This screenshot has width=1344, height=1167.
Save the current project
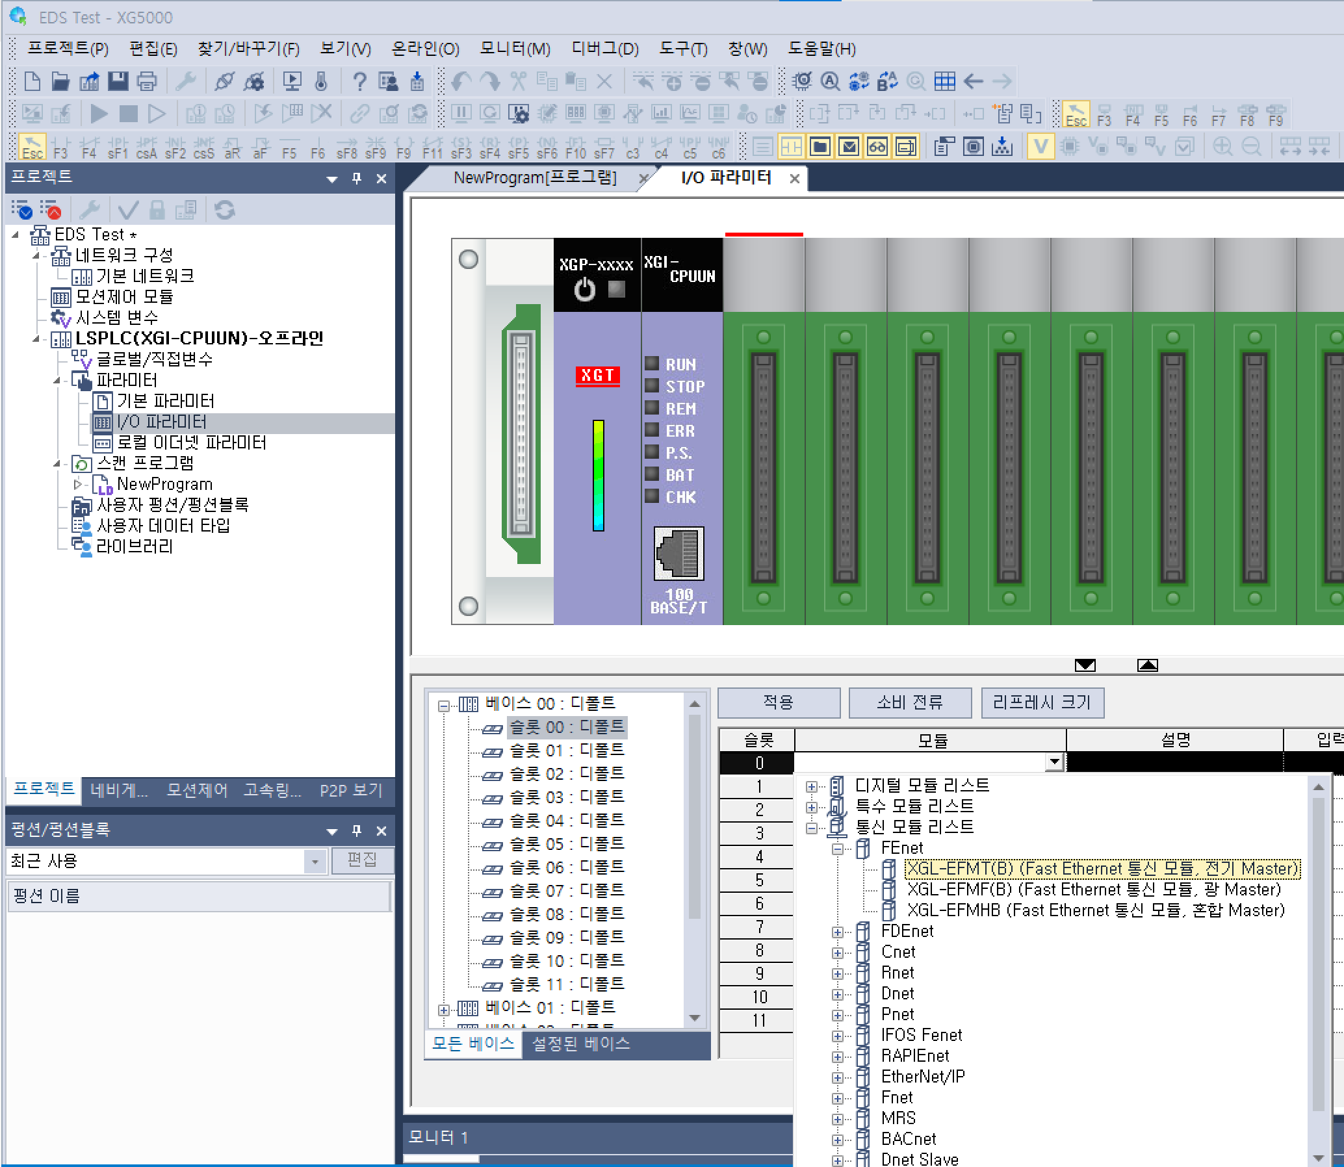coord(117,81)
